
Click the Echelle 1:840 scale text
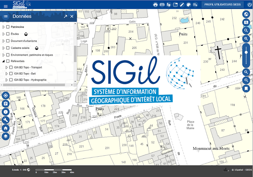[19, 170]
